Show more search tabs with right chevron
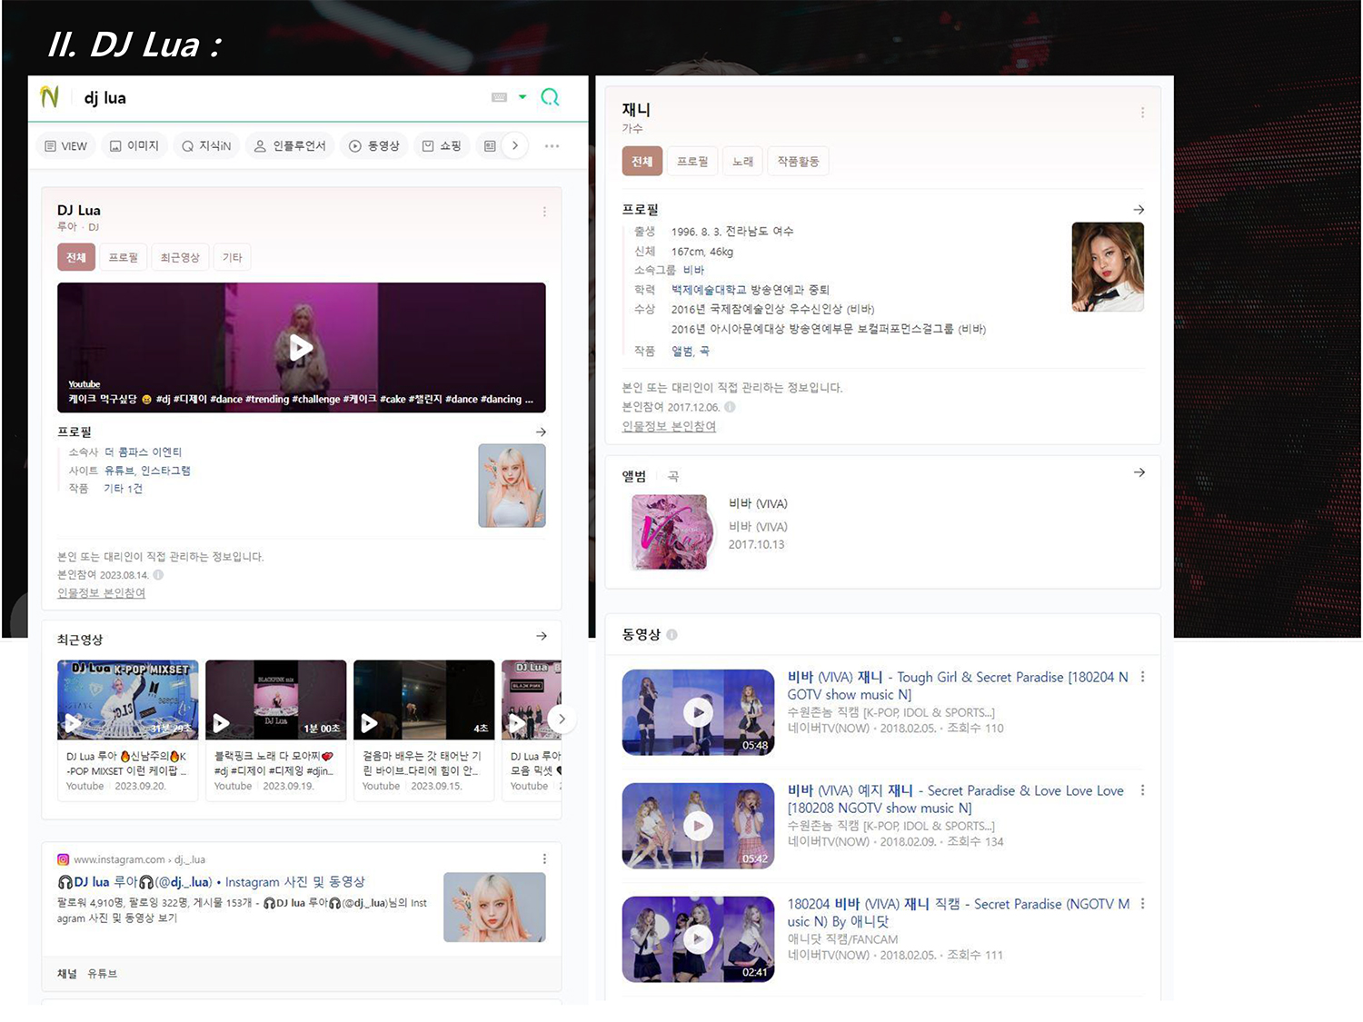This screenshot has width=1363, height=1022. (515, 145)
